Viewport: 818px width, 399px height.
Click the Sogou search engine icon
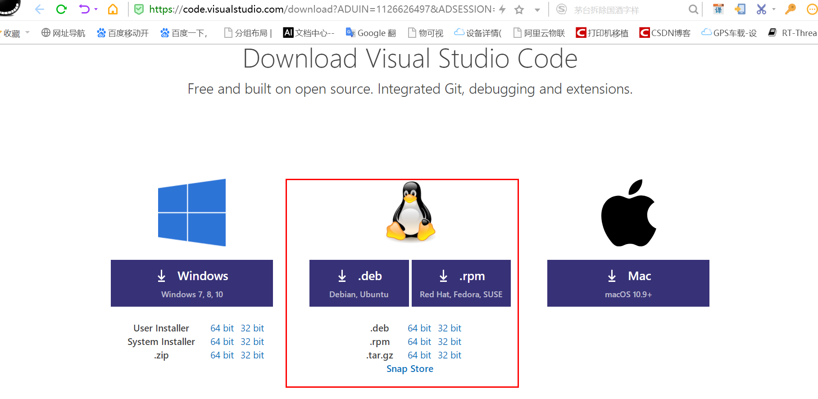(x=561, y=9)
